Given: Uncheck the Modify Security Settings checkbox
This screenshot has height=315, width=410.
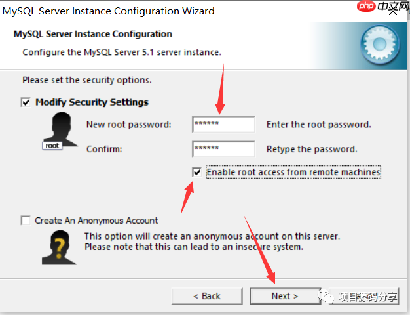Looking at the screenshot, I should [x=26, y=102].
